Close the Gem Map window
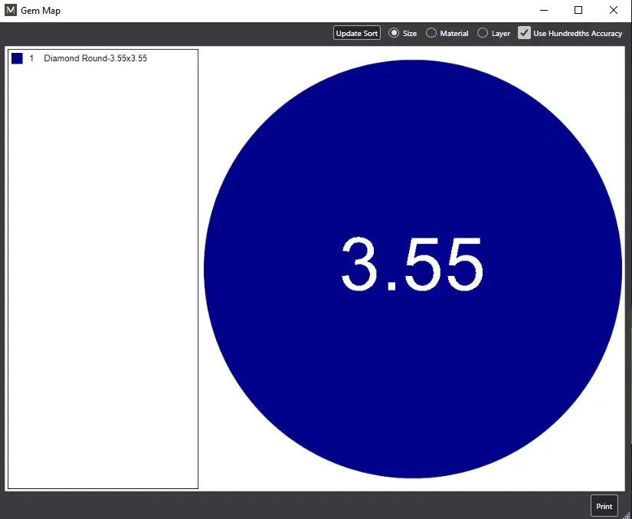The height and width of the screenshot is (519, 632). pos(614,10)
